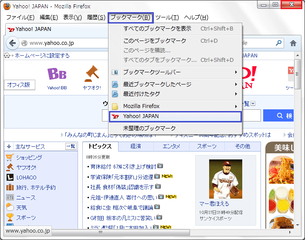
Task: Open the Yafuoku auction gavel icon
Action: click(x=92, y=74)
